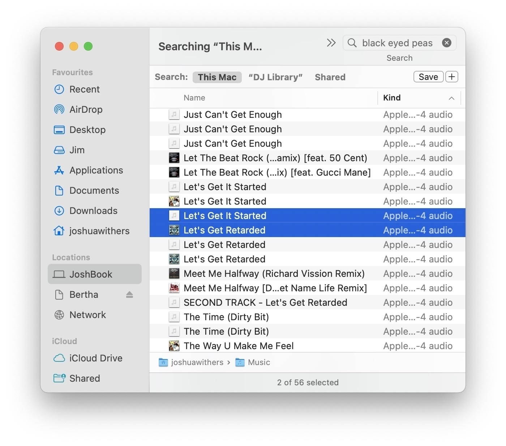The image size is (506, 446).
Task: Save the current search
Action: [x=428, y=77]
